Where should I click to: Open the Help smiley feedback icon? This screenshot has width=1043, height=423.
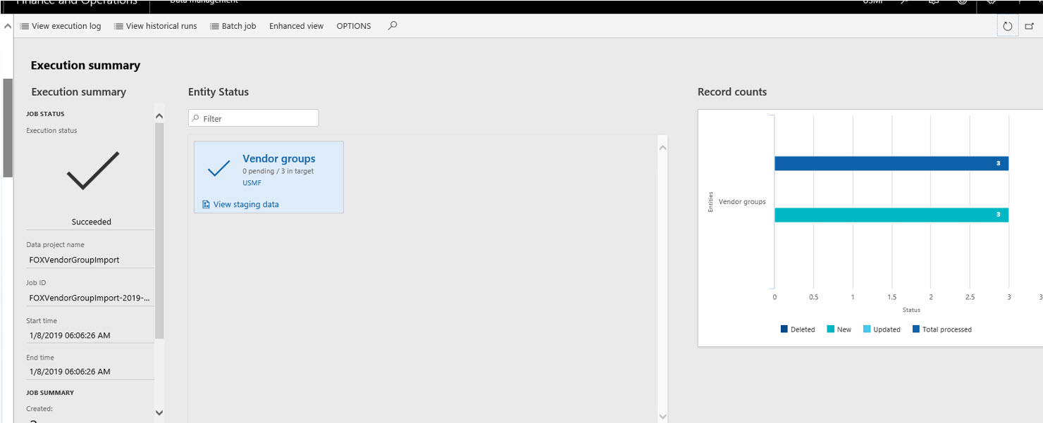coord(963,4)
